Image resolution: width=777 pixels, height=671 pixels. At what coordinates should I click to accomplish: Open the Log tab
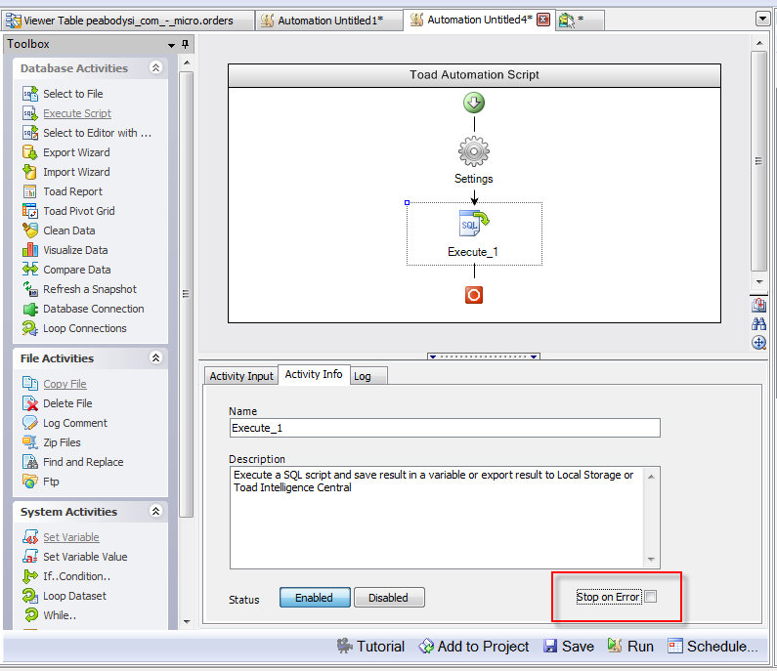(x=368, y=376)
